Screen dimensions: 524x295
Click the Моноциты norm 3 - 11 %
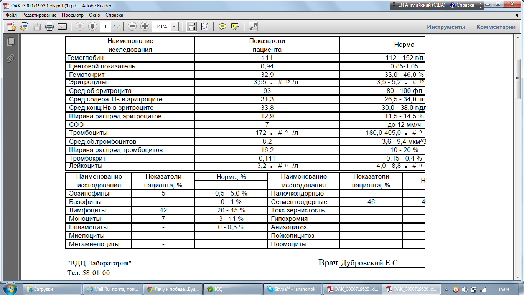(x=231, y=219)
